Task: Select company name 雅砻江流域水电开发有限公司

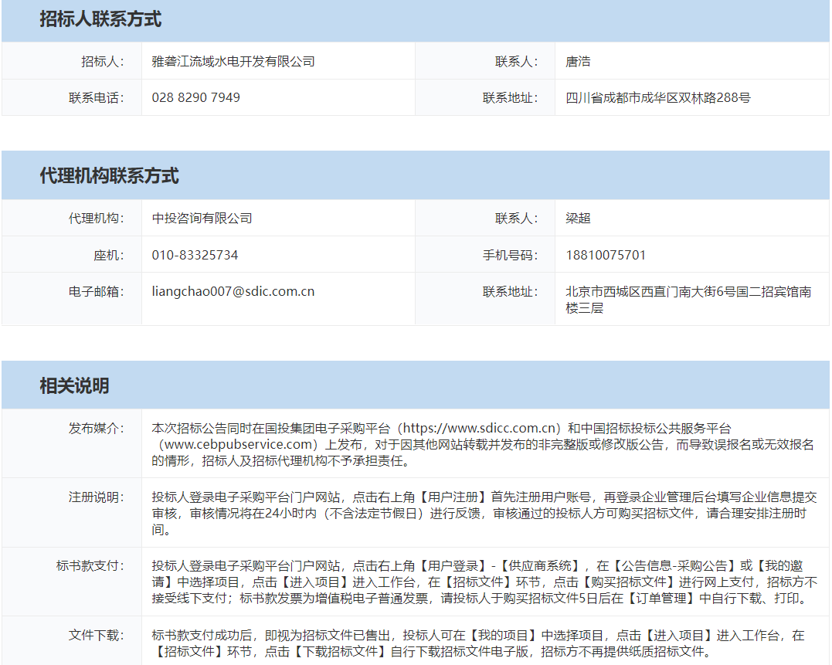Action: 233,62
